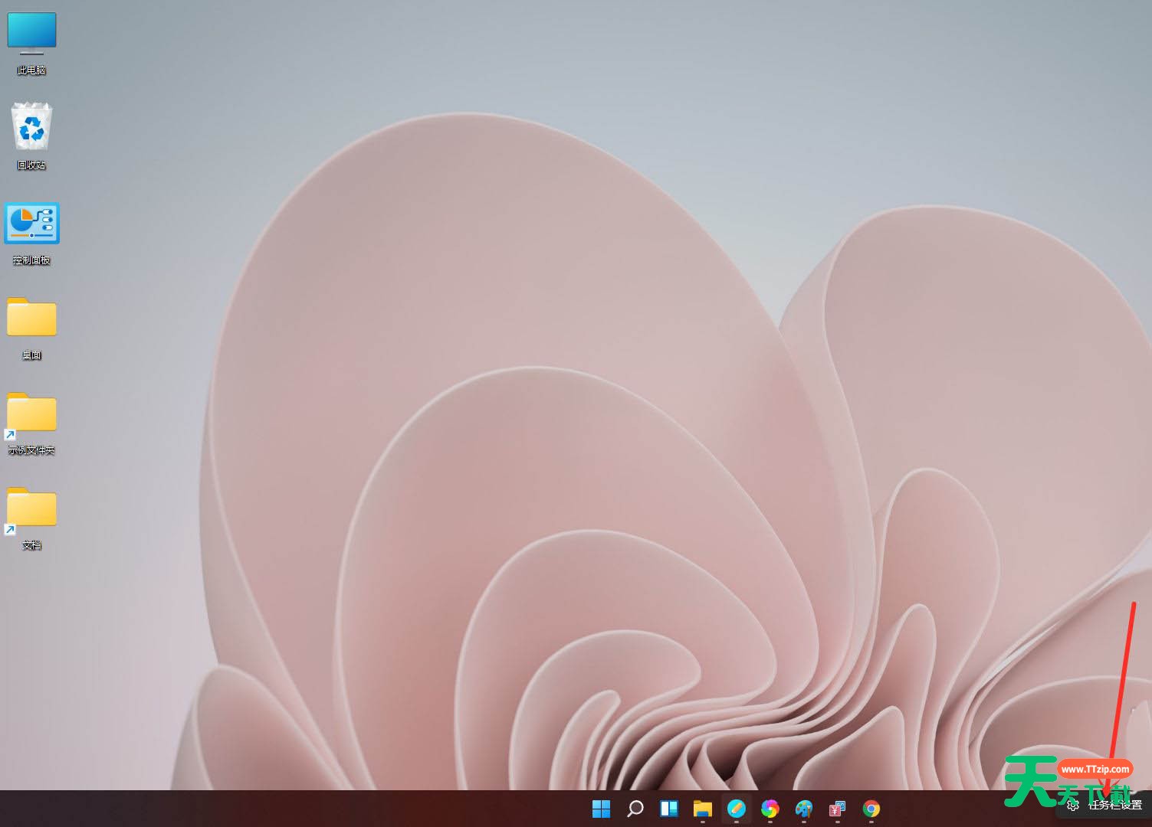Image resolution: width=1152 pixels, height=827 pixels.
Task: Select the 文档 shortcut folder
Action: pyautogui.click(x=31, y=508)
